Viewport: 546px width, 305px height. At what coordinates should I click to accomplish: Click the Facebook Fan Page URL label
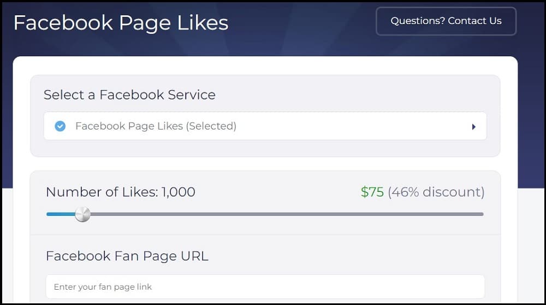click(127, 256)
